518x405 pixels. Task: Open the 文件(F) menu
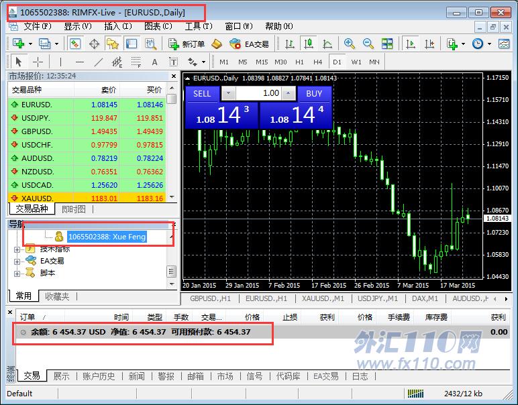click(x=38, y=26)
